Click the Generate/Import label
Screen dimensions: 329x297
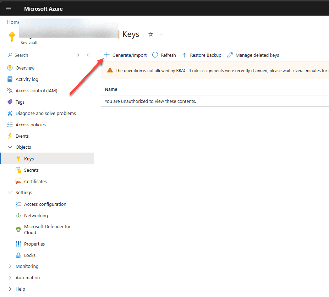130,55
